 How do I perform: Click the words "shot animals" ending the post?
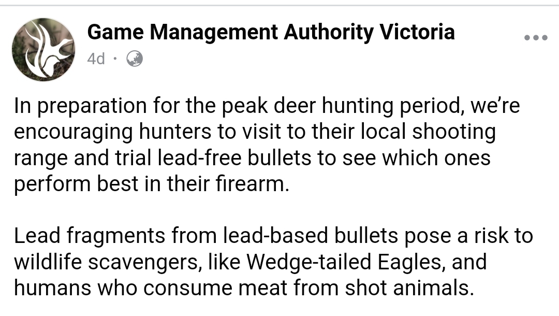[409, 288]
